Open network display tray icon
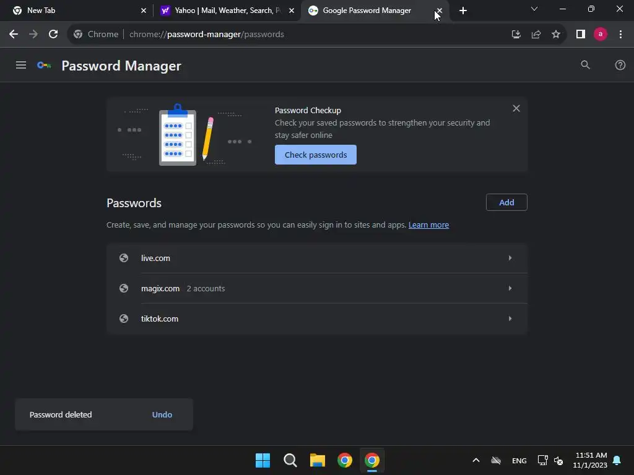 [542, 460]
